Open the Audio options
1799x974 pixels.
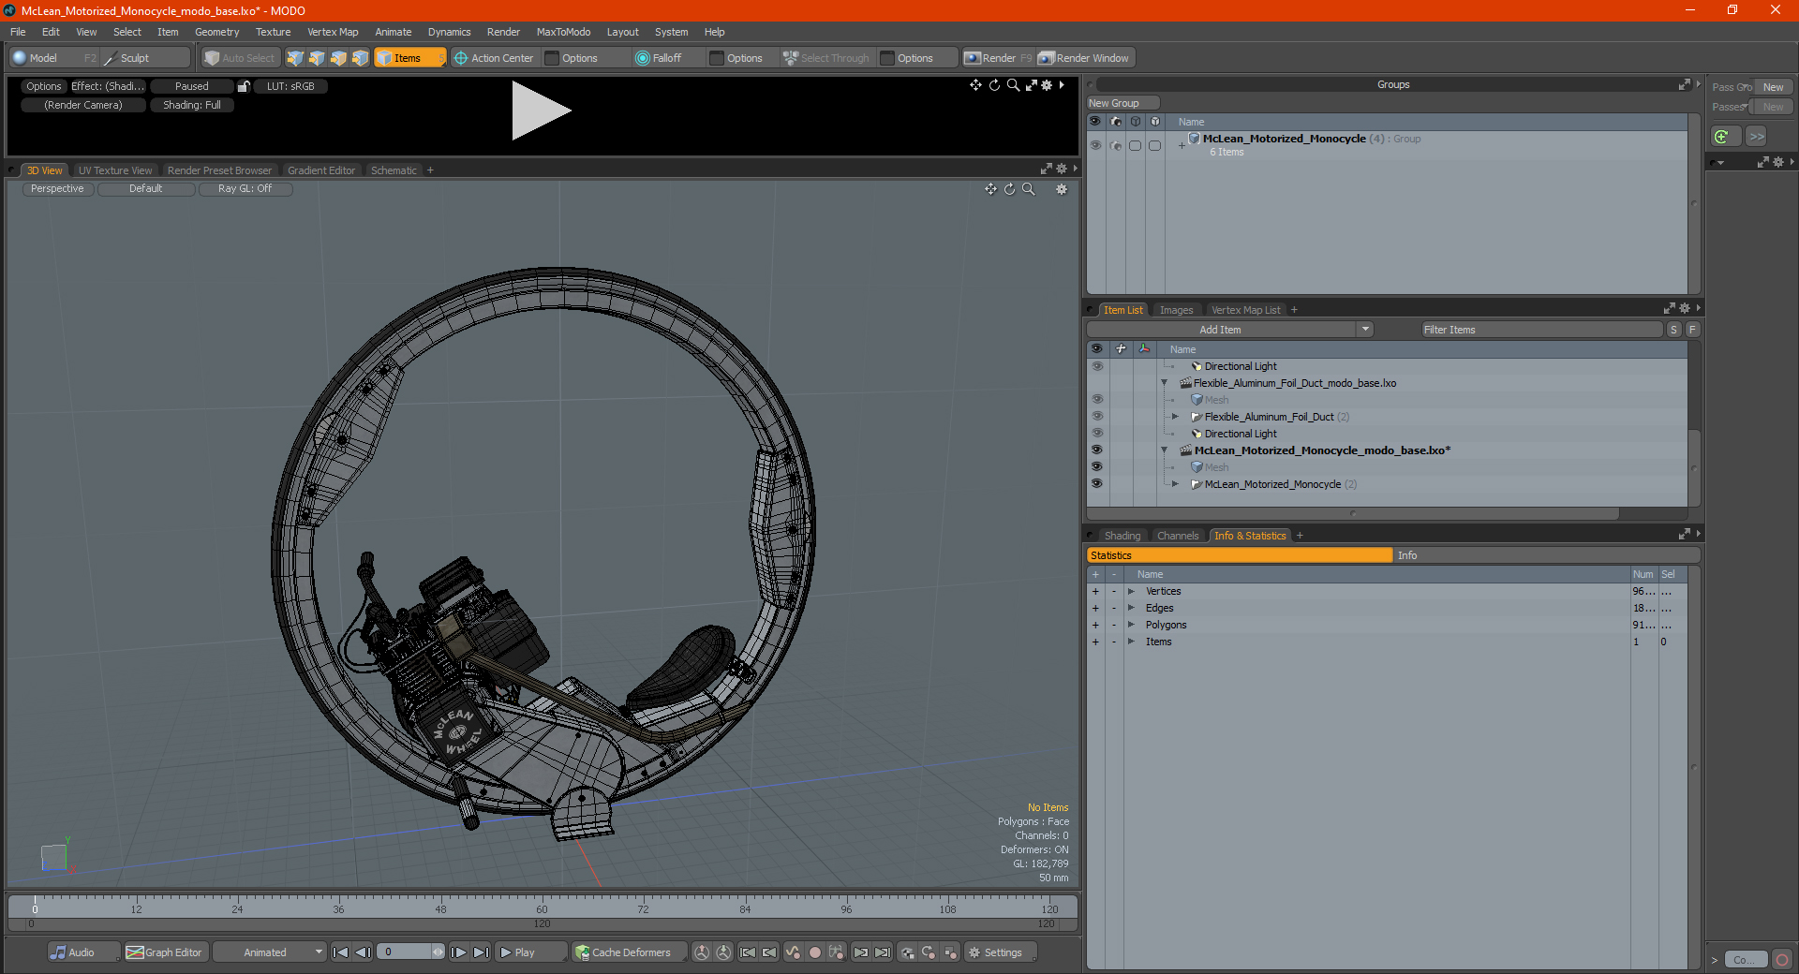pos(82,952)
